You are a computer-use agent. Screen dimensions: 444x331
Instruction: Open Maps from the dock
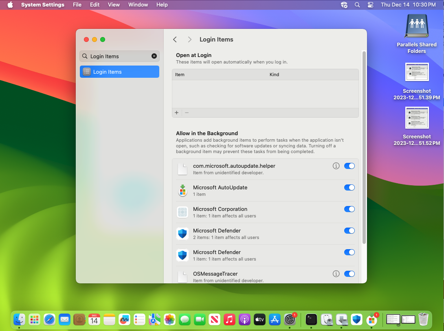click(x=154, y=320)
